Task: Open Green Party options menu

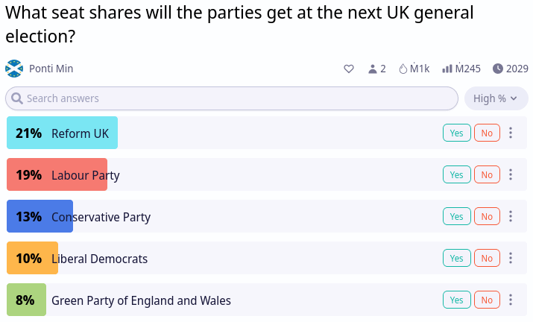Action: pyautogui.click(x=510, y=300)
